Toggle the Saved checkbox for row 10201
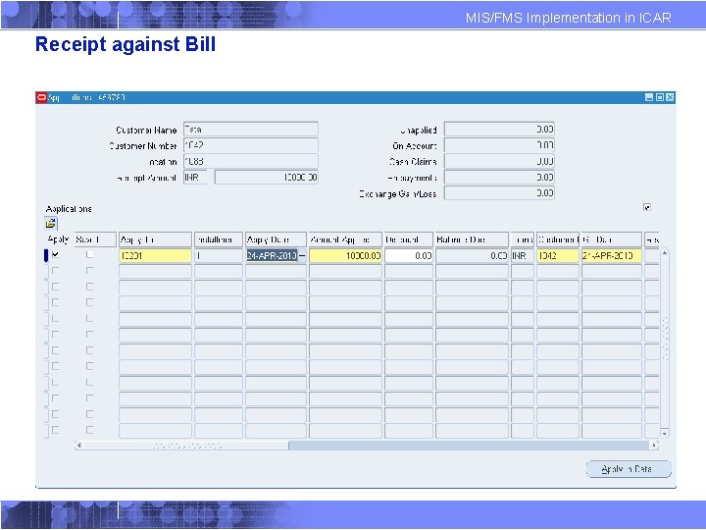The image size is (706, 530). click(89, 254)
